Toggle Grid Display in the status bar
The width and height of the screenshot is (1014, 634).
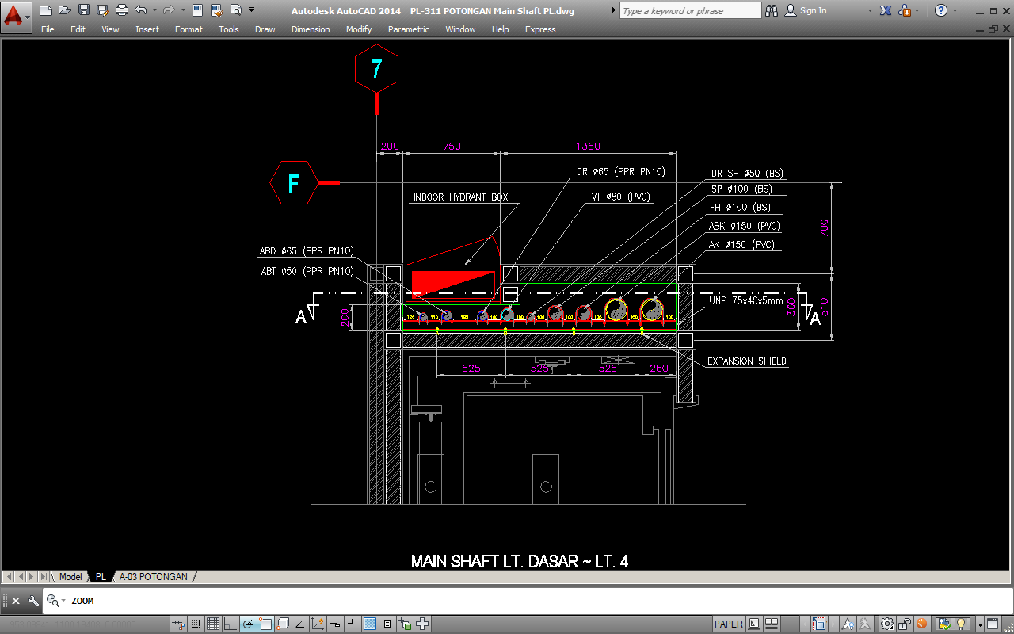(x=213, y=624)
